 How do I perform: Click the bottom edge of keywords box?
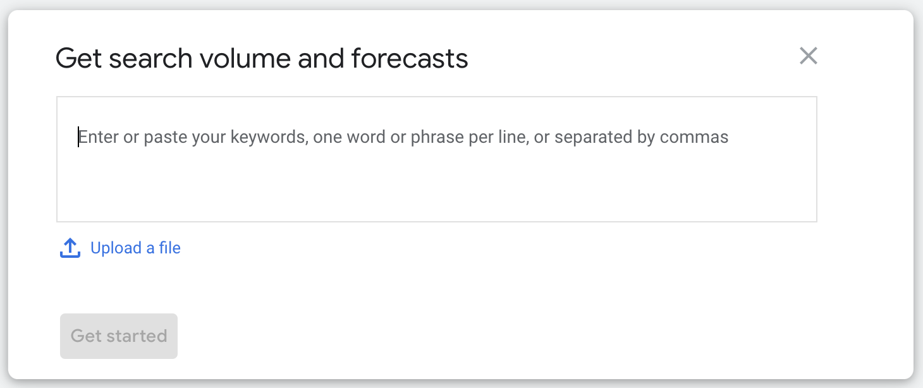point(437,221)
